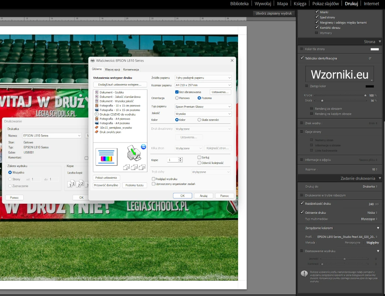Select the 'Pionowo' orientation radio button
385x296 pixels.
[177, 98]
